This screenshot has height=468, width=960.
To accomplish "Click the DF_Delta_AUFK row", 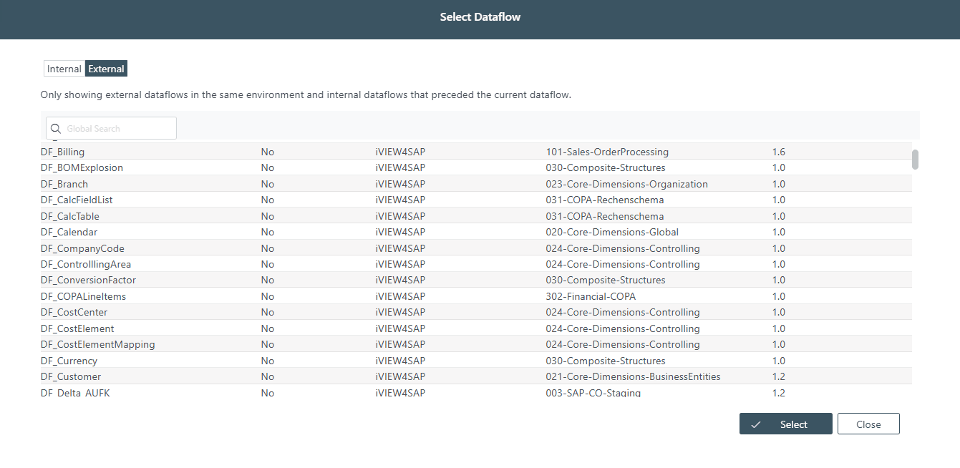I will (x=74, y=392).
